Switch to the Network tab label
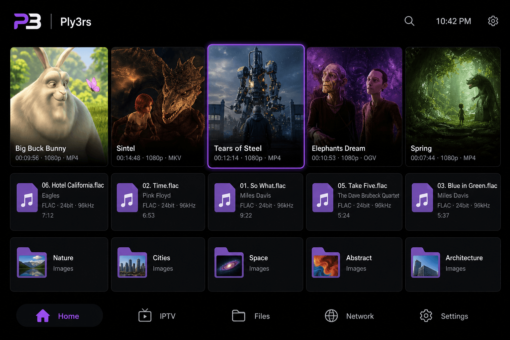Screen dimensions: 510x340 click(360, 316)
